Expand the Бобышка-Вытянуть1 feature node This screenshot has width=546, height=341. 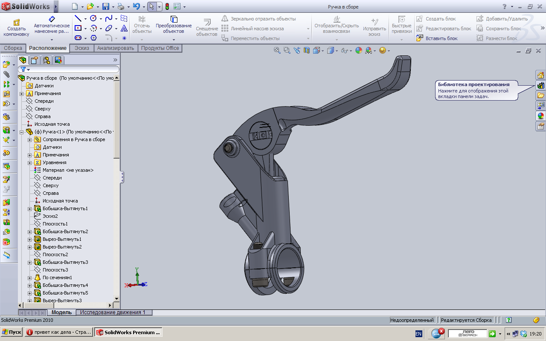(30, 208)
